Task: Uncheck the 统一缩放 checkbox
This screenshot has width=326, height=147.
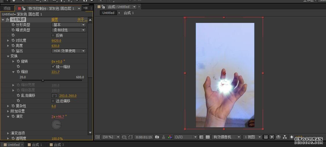Action: 53,67
